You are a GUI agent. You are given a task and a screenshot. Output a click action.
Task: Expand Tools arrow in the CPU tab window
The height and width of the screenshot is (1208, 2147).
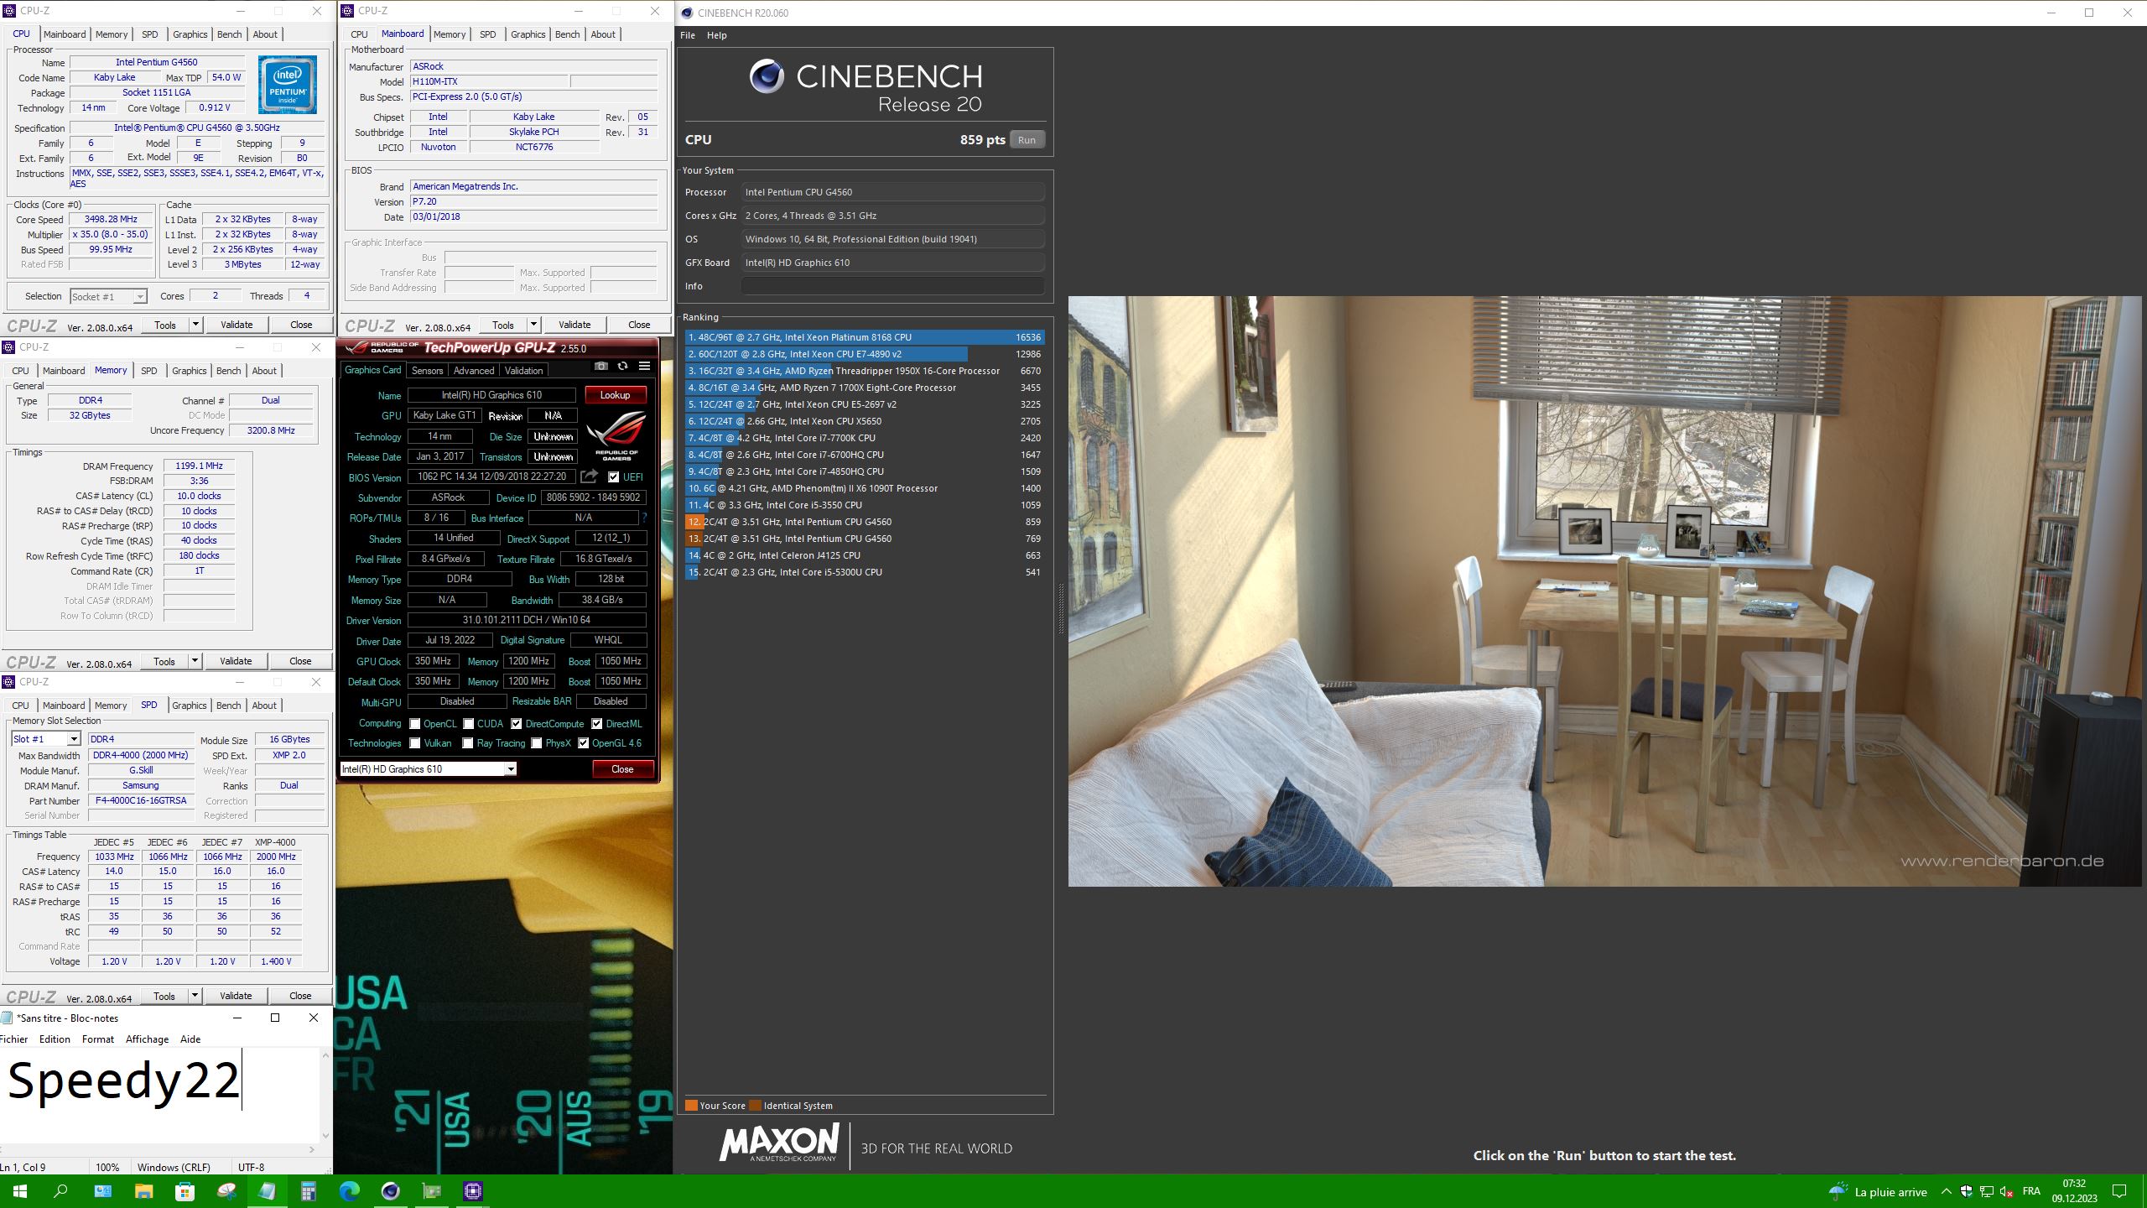pos(195,324)
